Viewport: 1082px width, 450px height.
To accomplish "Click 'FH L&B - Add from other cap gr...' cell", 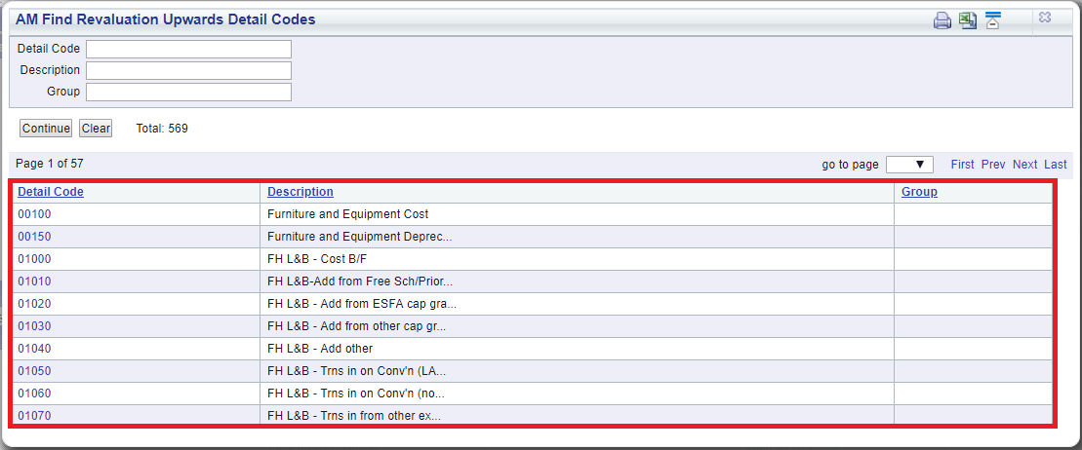I will pyautogui.click(x=577, y=326).
